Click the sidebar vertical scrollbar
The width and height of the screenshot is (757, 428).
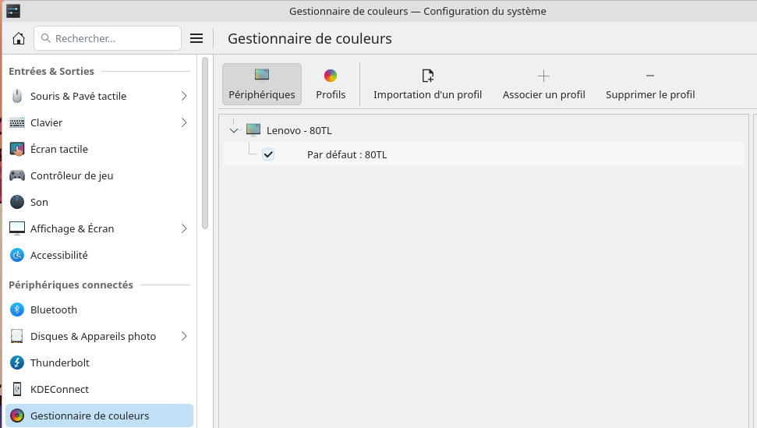pyautogui.click(x=205, y=143)
